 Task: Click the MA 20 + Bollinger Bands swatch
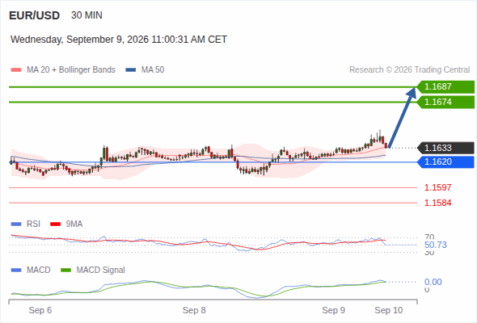tap(16, 70)
